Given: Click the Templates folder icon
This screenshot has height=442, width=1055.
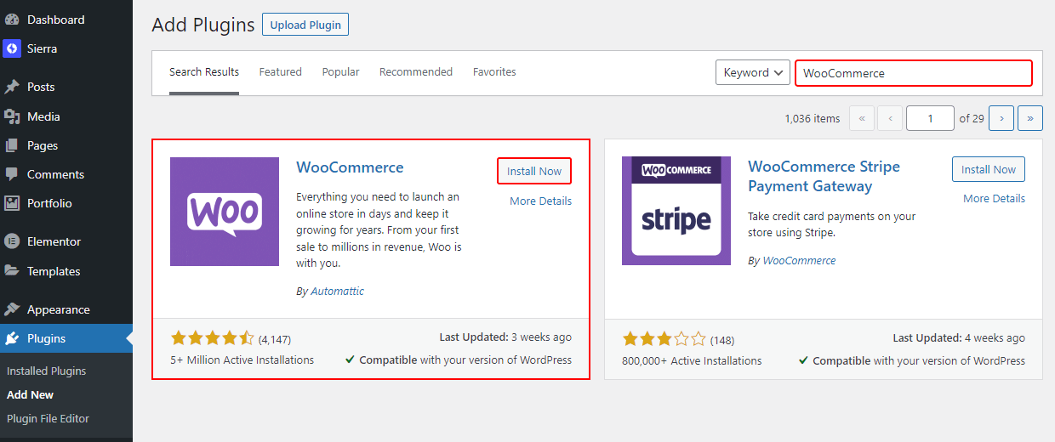Looking at the screenshot, I should tap(12, 271).
